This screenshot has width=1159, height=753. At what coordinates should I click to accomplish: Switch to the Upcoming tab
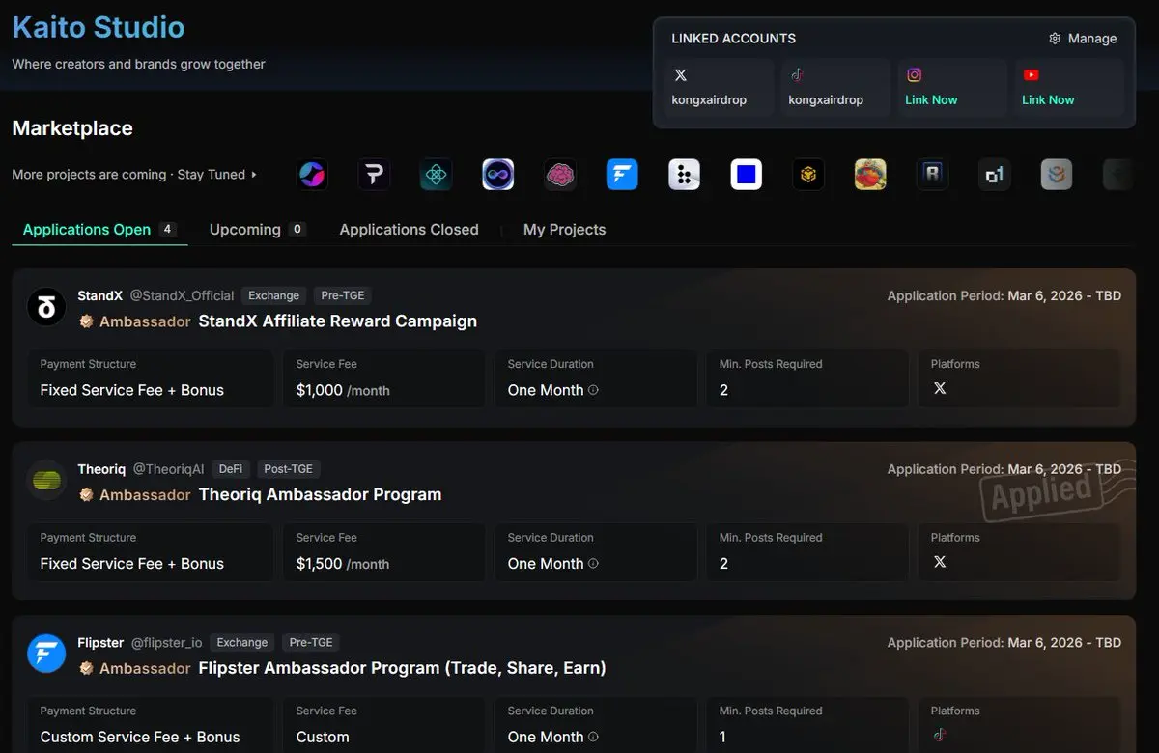258,230
